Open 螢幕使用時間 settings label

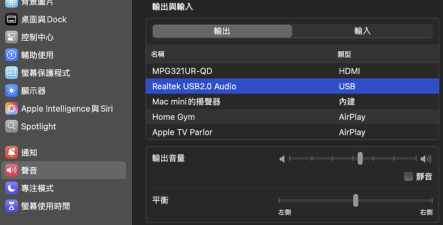pos(45,206)
